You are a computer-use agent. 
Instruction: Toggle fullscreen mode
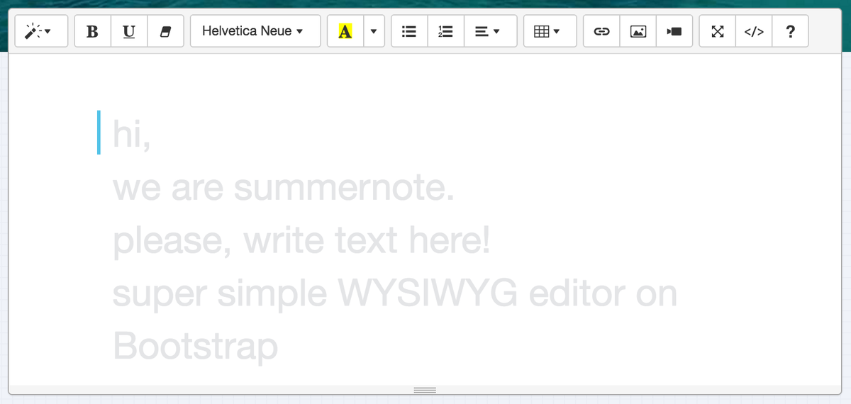(x=718, y=31)
